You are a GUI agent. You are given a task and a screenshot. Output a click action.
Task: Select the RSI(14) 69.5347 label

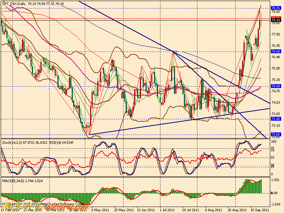tap(61, 143)
